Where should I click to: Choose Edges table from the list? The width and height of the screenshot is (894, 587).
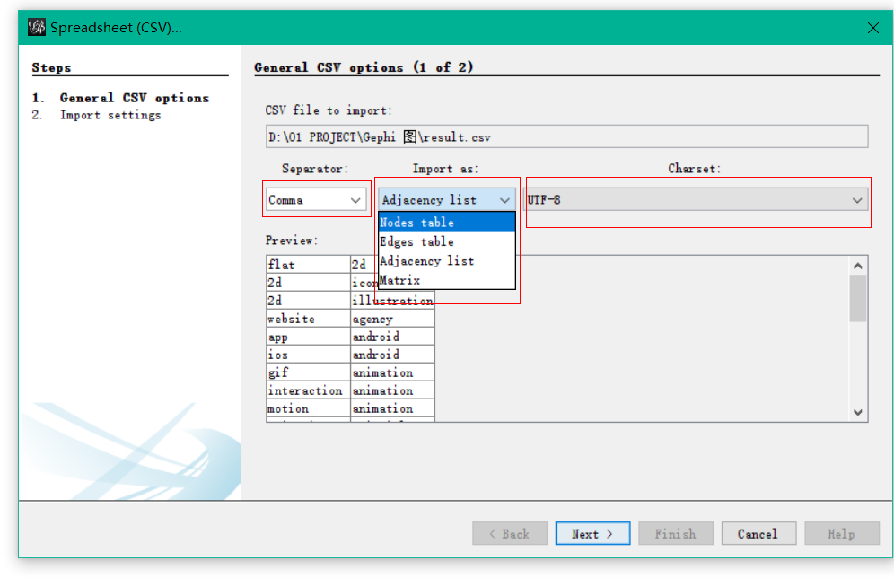(447, 241)
